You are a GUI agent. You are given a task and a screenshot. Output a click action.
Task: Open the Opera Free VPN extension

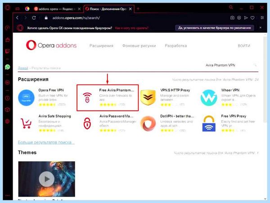[51, 90]
